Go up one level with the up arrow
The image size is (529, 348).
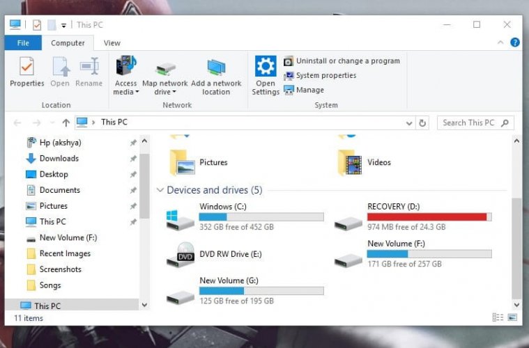(66, 122)
